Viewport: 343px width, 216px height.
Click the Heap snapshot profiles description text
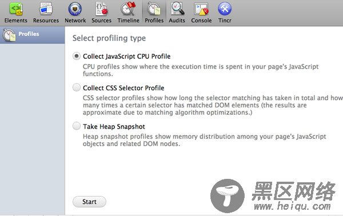pos(204,140)
